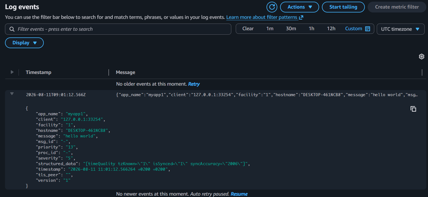Click timestamp 2026-08-11T09:01:12.566Z
Image resolution: width=428 pixels, height=197 pixels.
pos(56,95)
